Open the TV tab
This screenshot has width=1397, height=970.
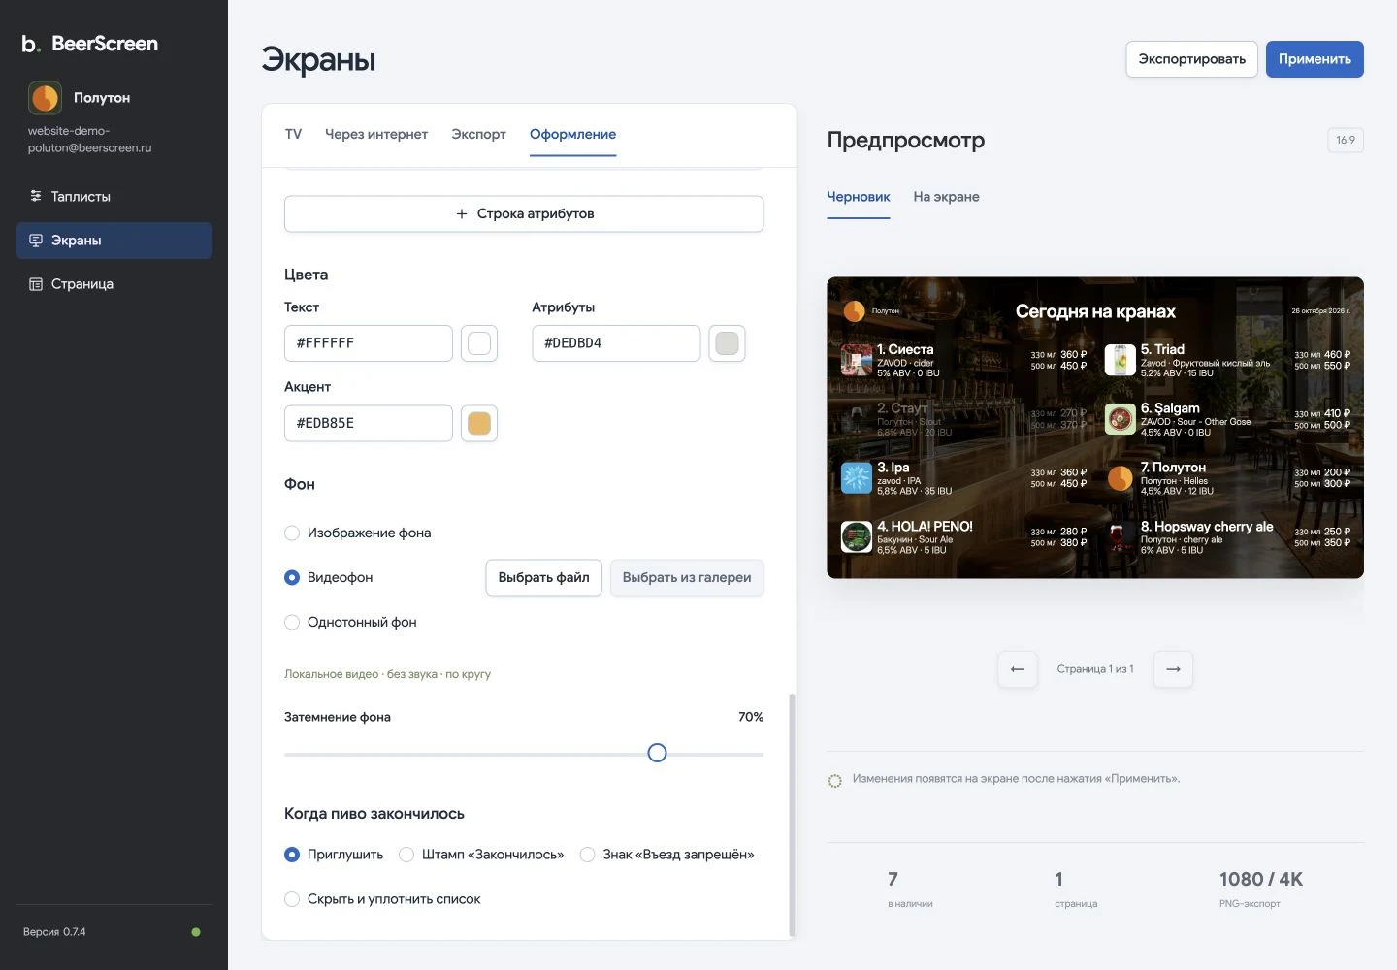point(293,134)
